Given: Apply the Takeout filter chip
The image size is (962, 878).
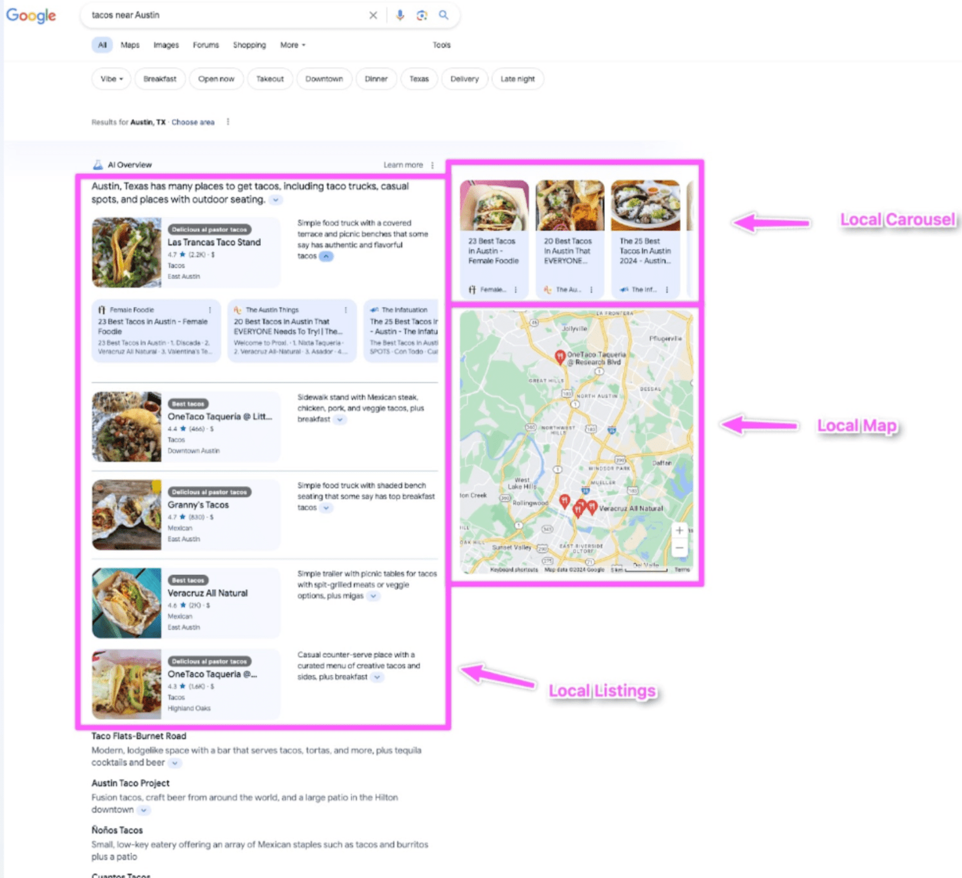Looking at the screenshot, I should [x=270, y=79].
